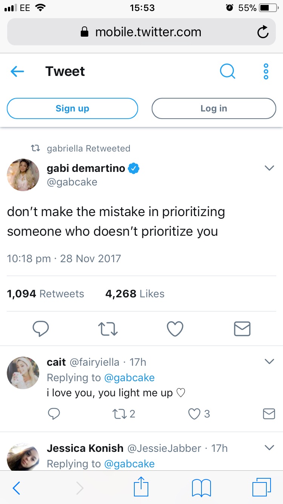
Task: Tap the back arrow beside Tweet header
Action: coord(17,71)
